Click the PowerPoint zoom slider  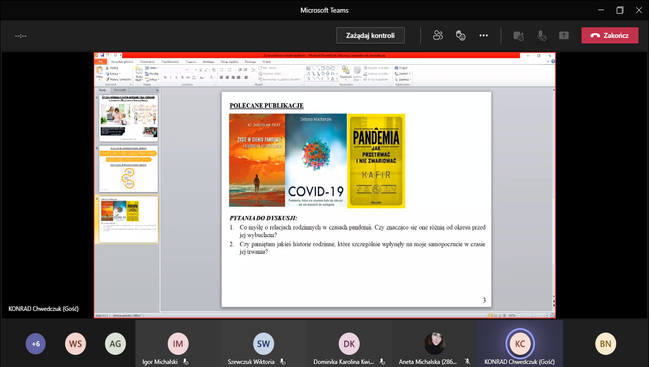pos(534,315)
